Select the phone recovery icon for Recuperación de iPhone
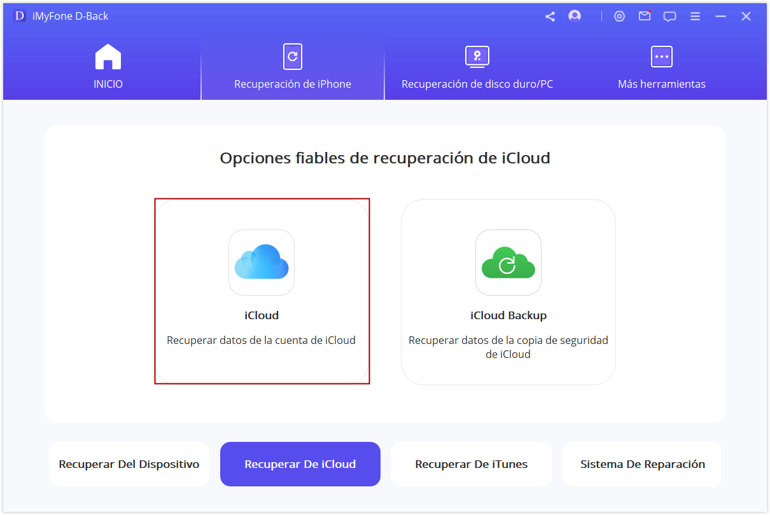The height and width of the screenshot is (515, 770). 292,56
